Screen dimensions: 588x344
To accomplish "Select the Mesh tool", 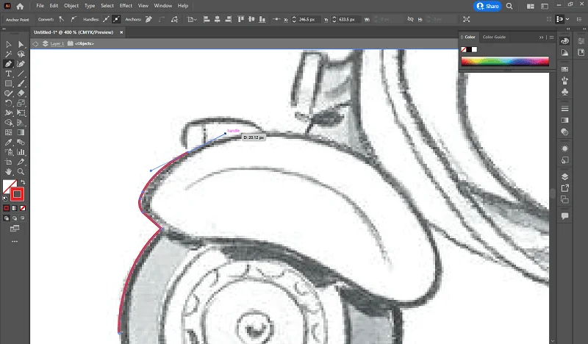I will 8,132.
